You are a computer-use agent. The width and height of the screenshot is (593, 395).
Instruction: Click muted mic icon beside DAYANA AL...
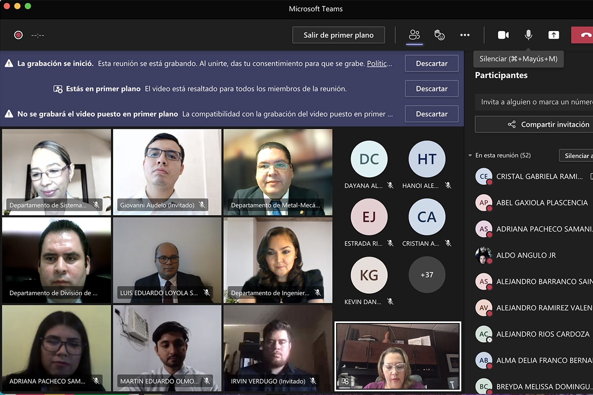pos(390,186)
